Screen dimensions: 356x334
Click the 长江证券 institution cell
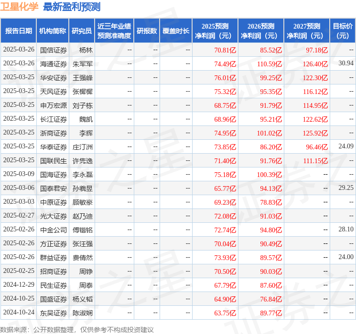point(54,119)
